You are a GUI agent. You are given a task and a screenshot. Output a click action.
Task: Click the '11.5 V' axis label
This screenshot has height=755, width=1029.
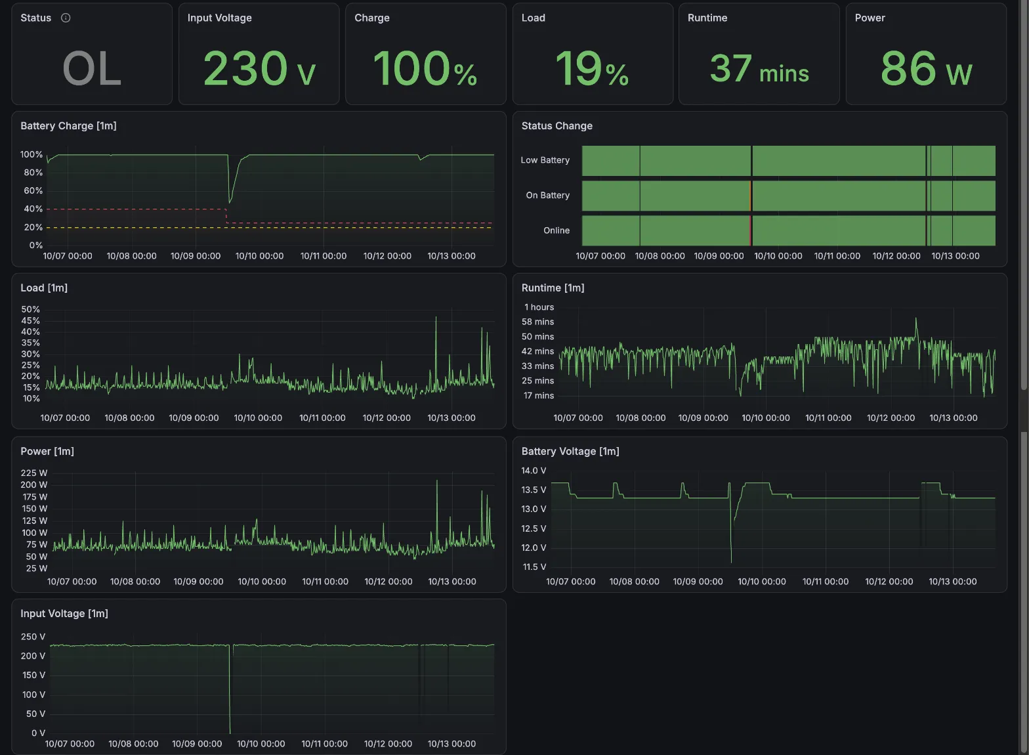point(534,567)
